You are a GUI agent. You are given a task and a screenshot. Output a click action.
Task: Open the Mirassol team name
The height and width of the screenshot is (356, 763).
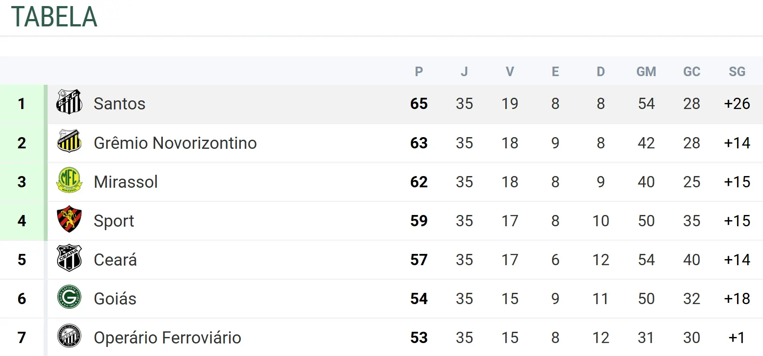126,182
